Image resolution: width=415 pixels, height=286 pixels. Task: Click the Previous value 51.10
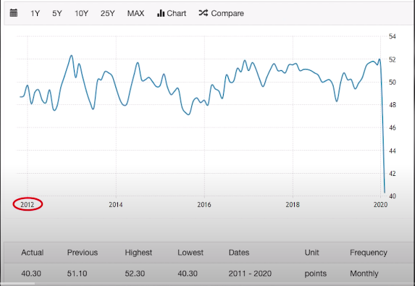77,273
